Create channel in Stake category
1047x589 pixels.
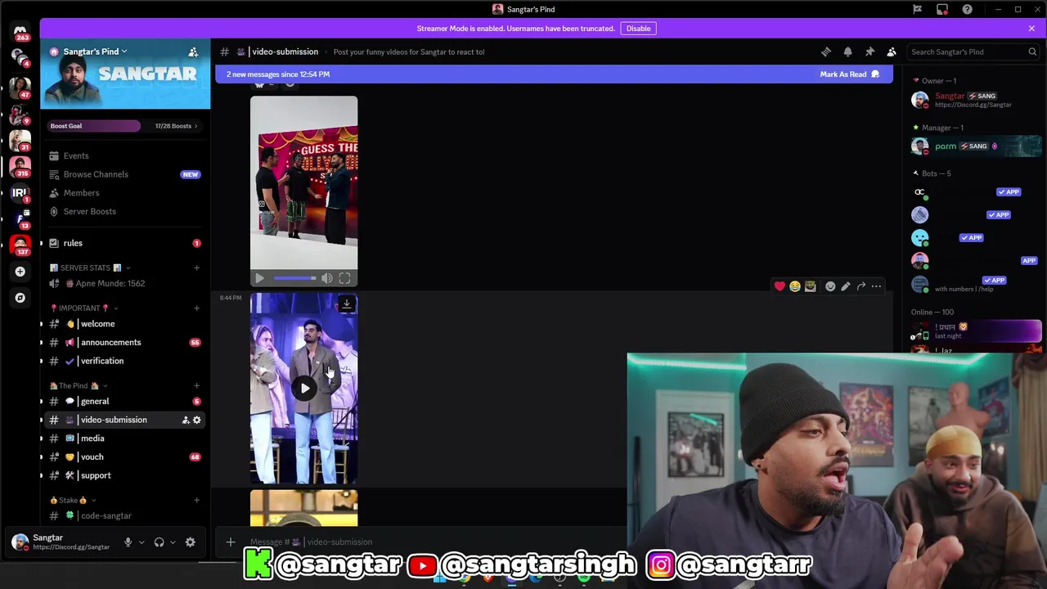(x=196, y=500)
